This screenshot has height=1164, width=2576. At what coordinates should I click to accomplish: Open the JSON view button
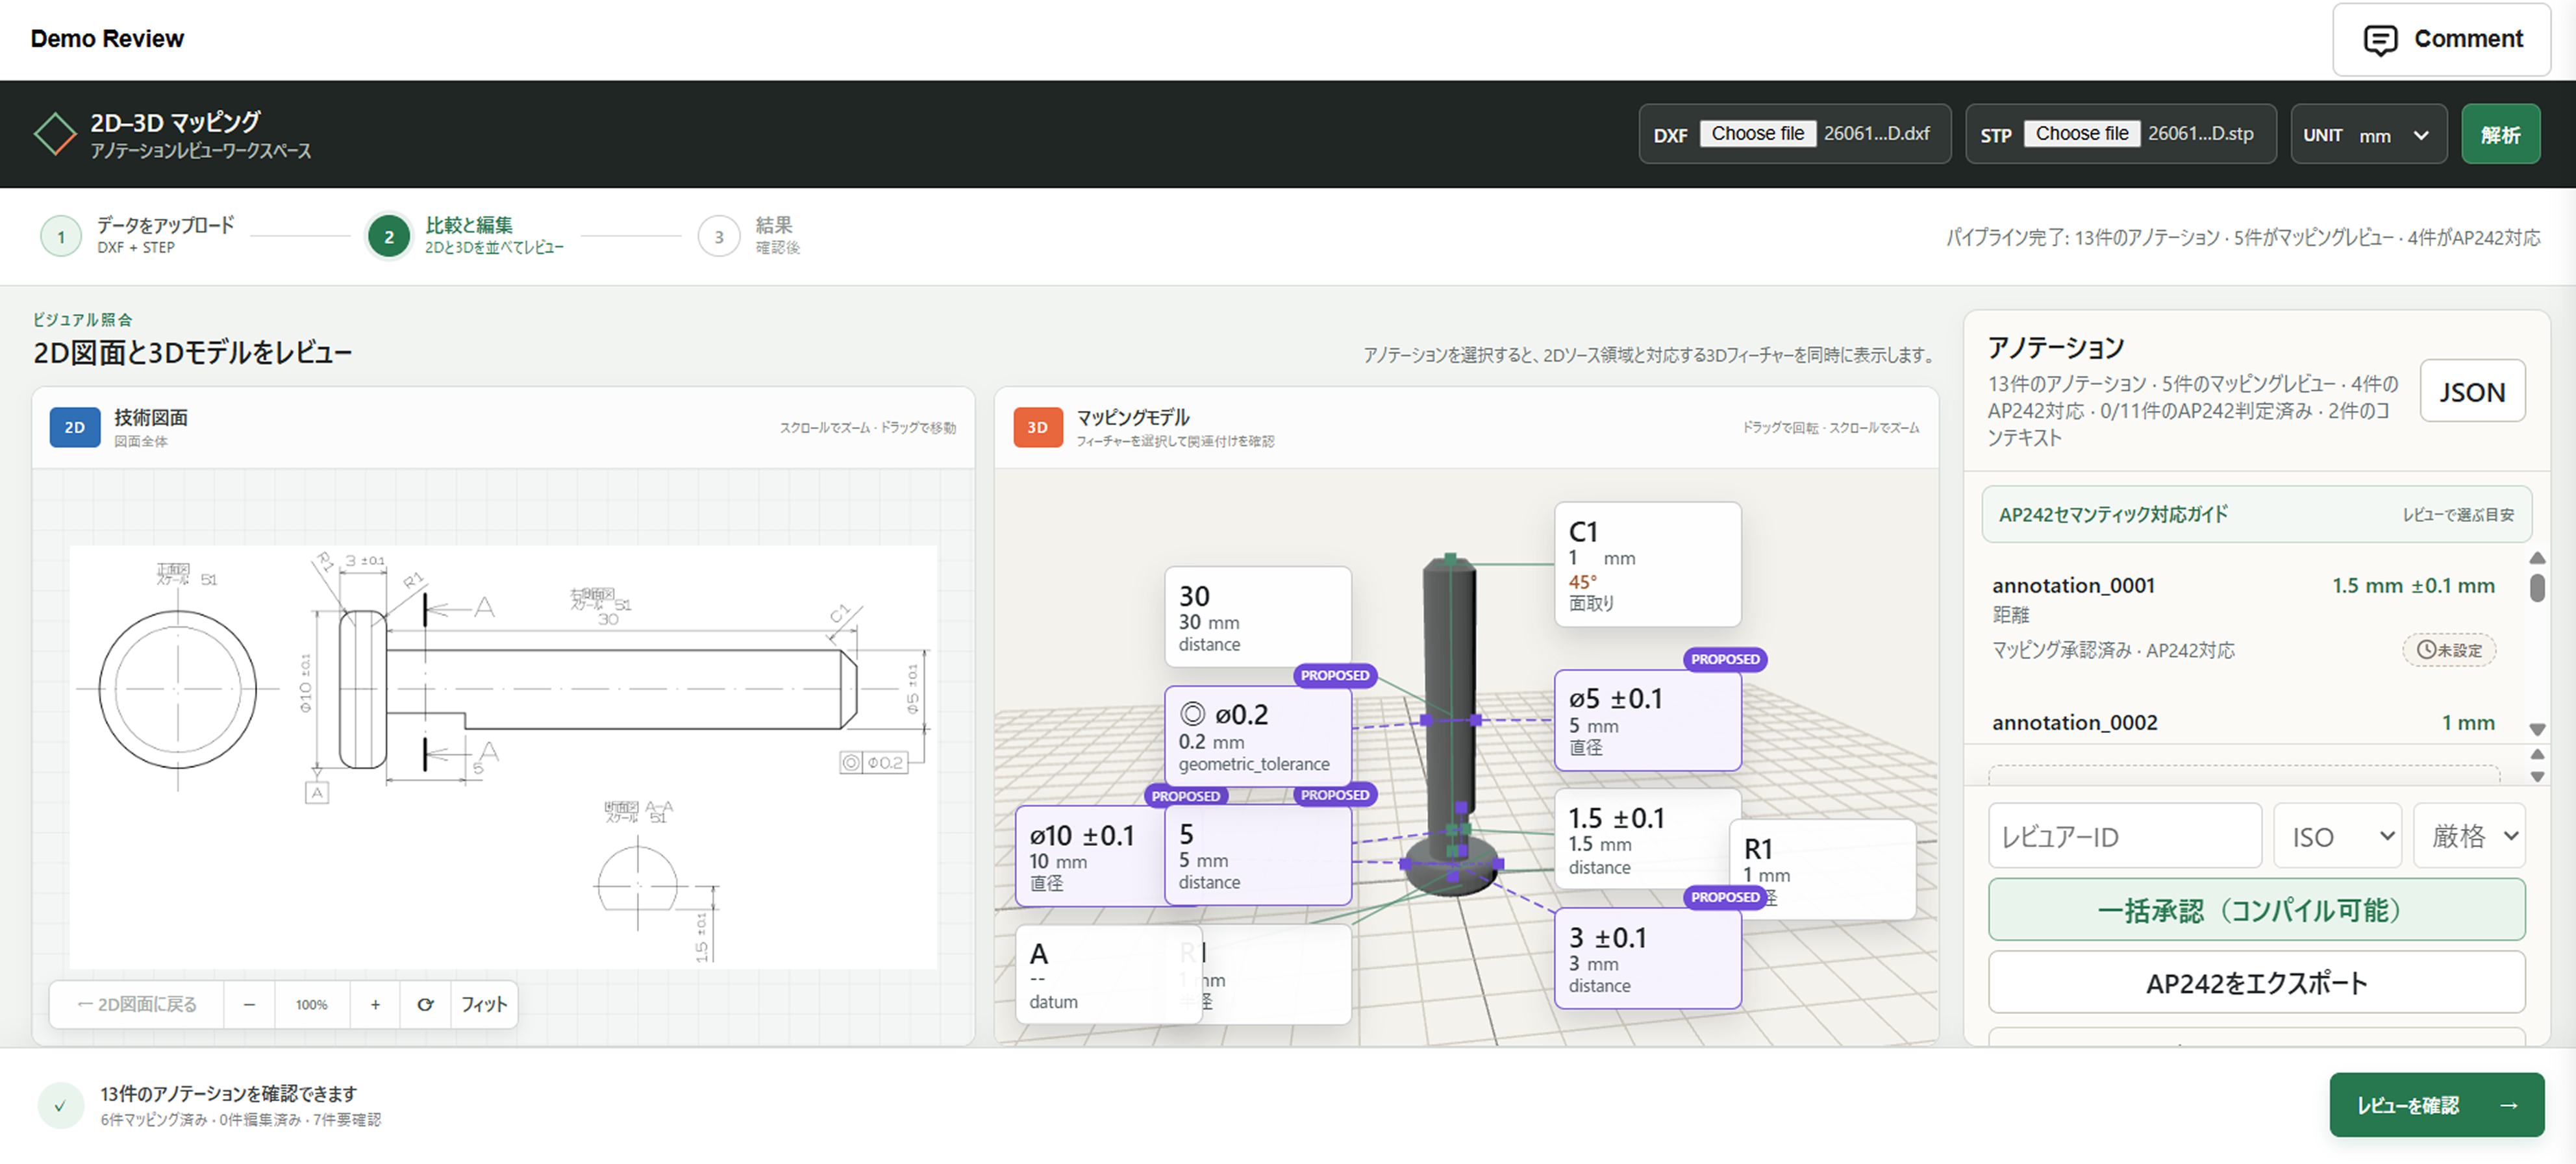(x=2472, y=391)
